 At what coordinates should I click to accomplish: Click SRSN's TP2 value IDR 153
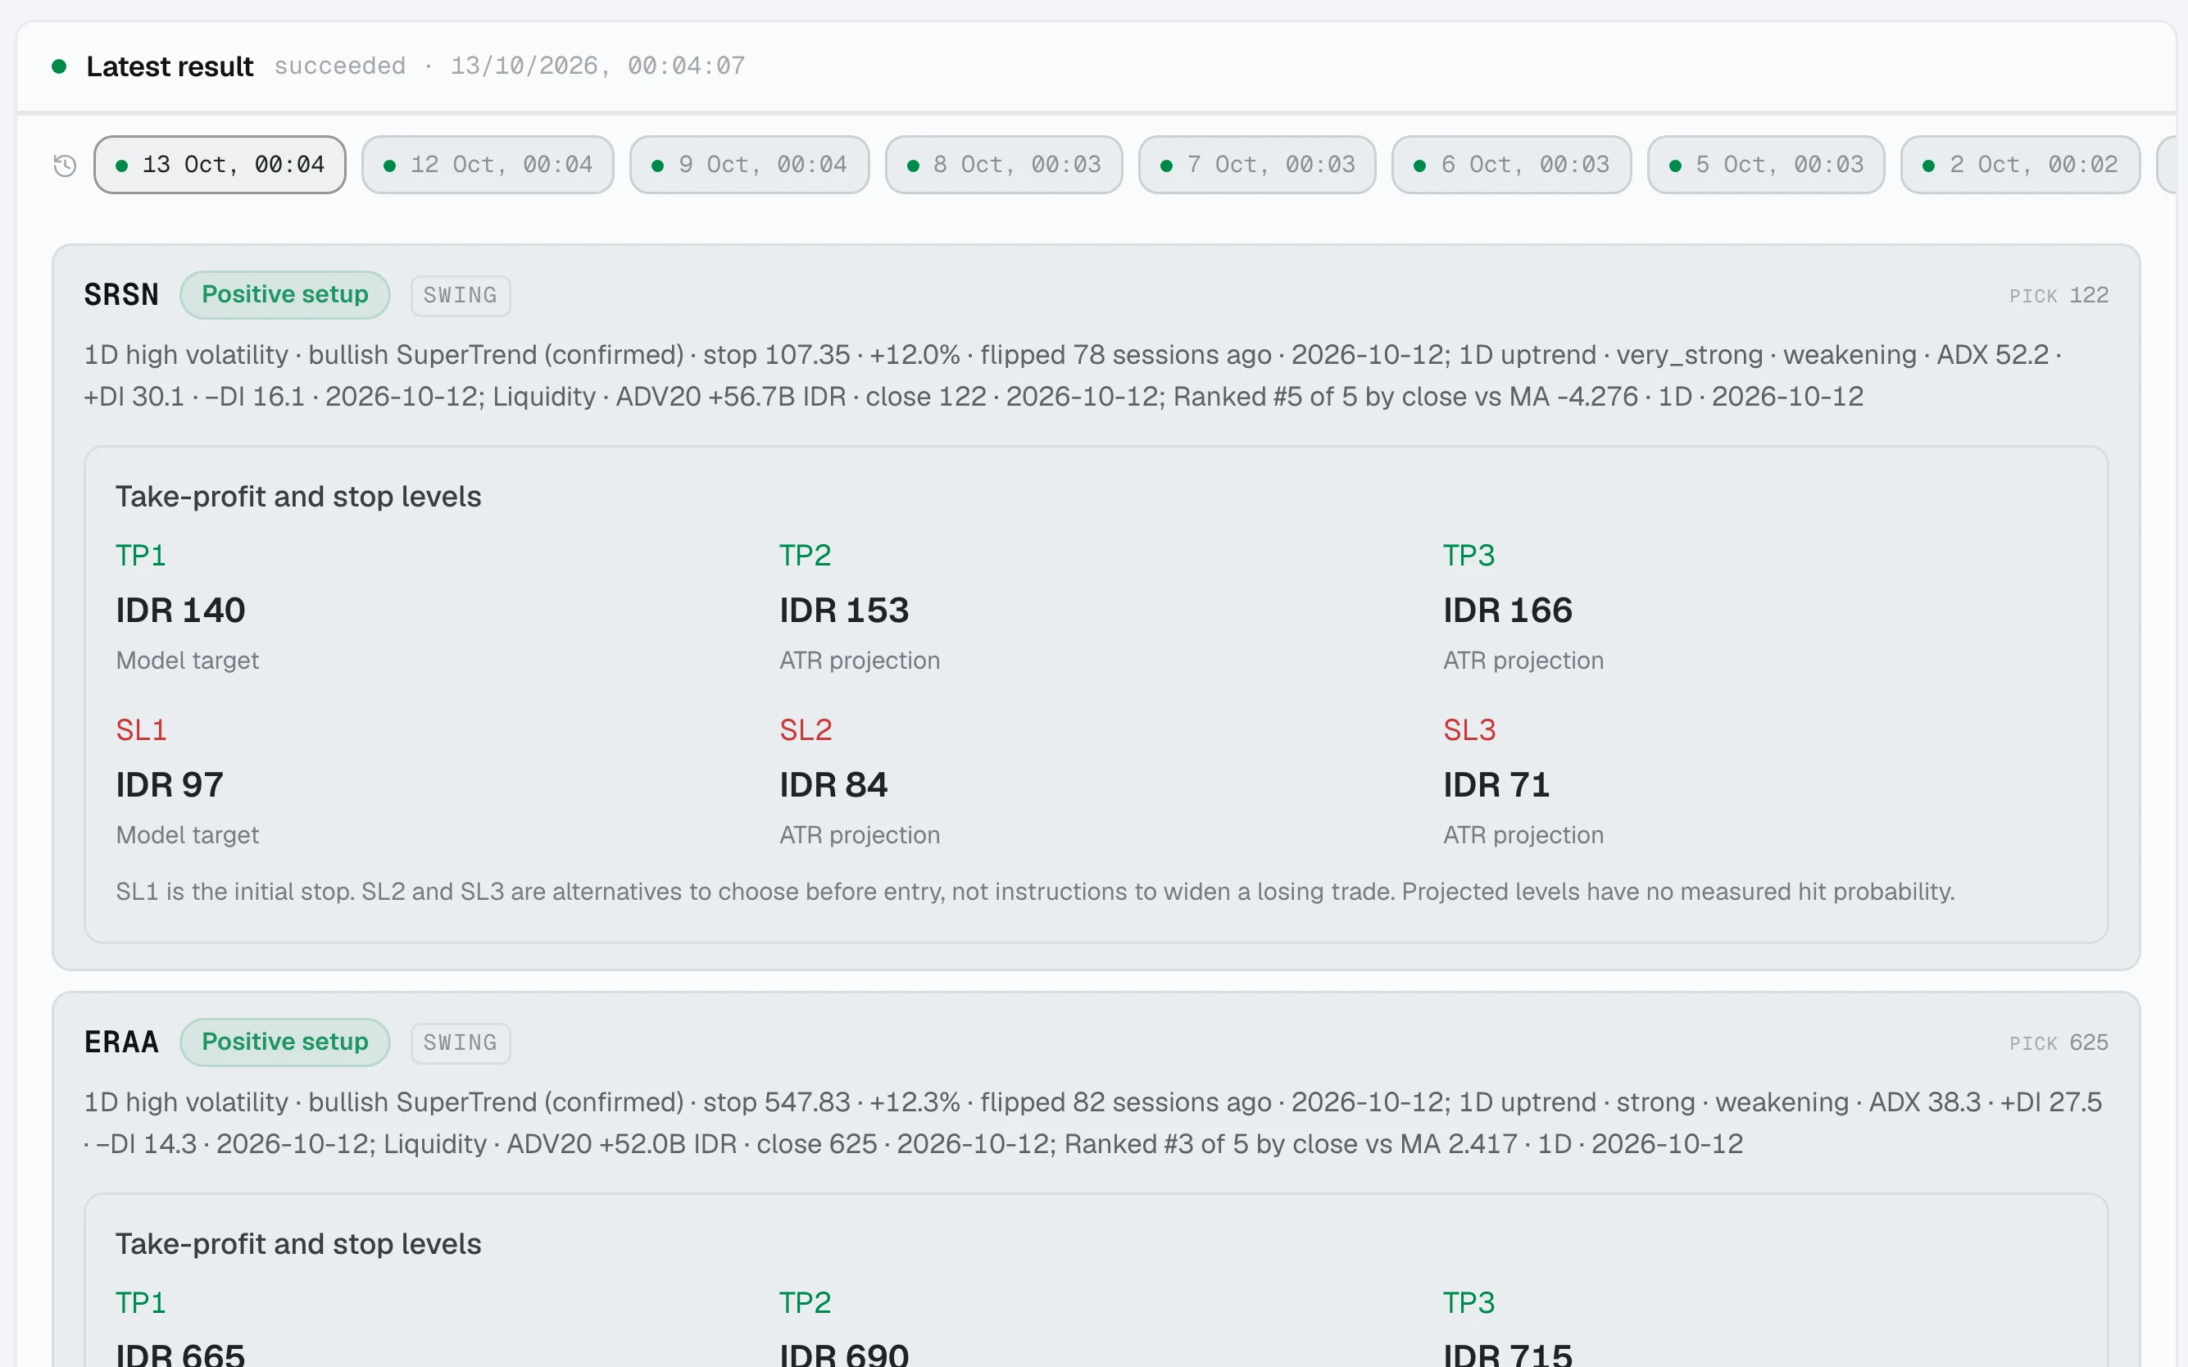pyautogui.click(x=844, y=611)
